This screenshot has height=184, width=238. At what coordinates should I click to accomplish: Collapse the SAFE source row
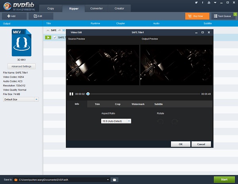pyautogui.click(x=48, y=30)
